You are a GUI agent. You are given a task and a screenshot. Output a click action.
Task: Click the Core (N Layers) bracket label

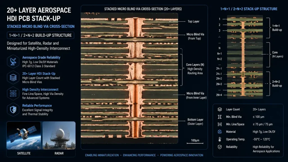[278, 54]
